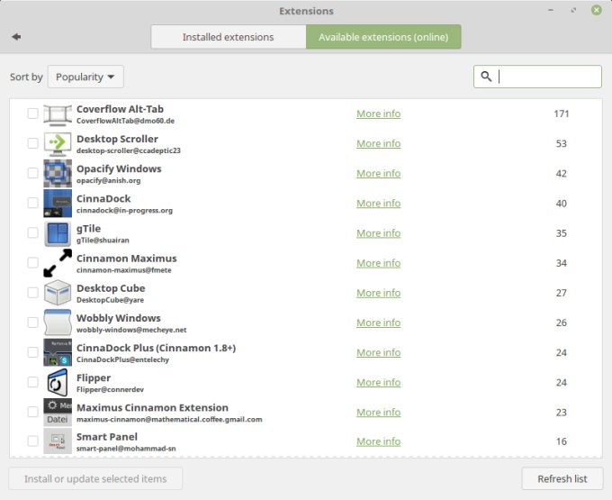Open More info for Cinnamon Maximus
Viewport: 612px width, 500px height.
(379, 263)
